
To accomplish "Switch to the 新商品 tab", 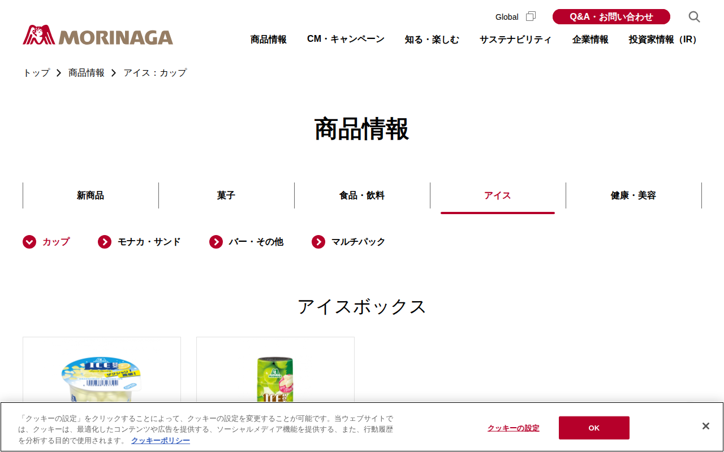I will click(90, 195).
